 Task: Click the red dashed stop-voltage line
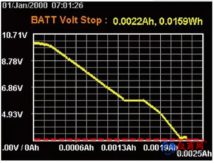pos(118,139)
